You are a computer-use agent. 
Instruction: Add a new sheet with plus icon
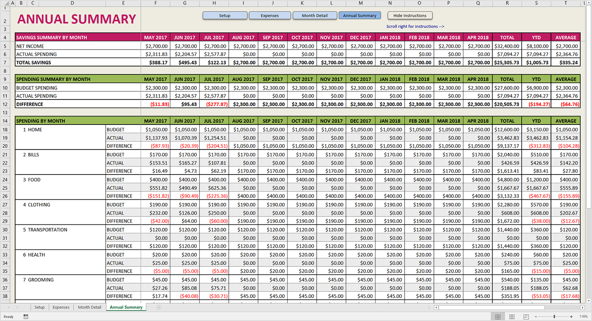pyautogui.click(x=159, y=307)
